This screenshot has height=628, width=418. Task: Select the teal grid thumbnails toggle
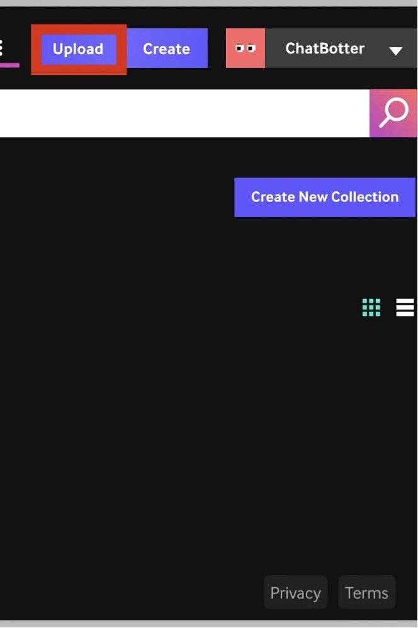click(x=371, y=307)
